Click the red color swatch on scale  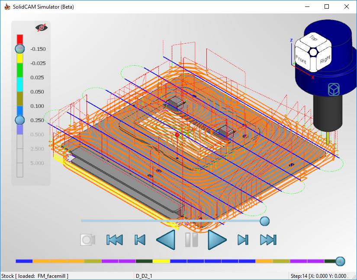pos(20,39)
